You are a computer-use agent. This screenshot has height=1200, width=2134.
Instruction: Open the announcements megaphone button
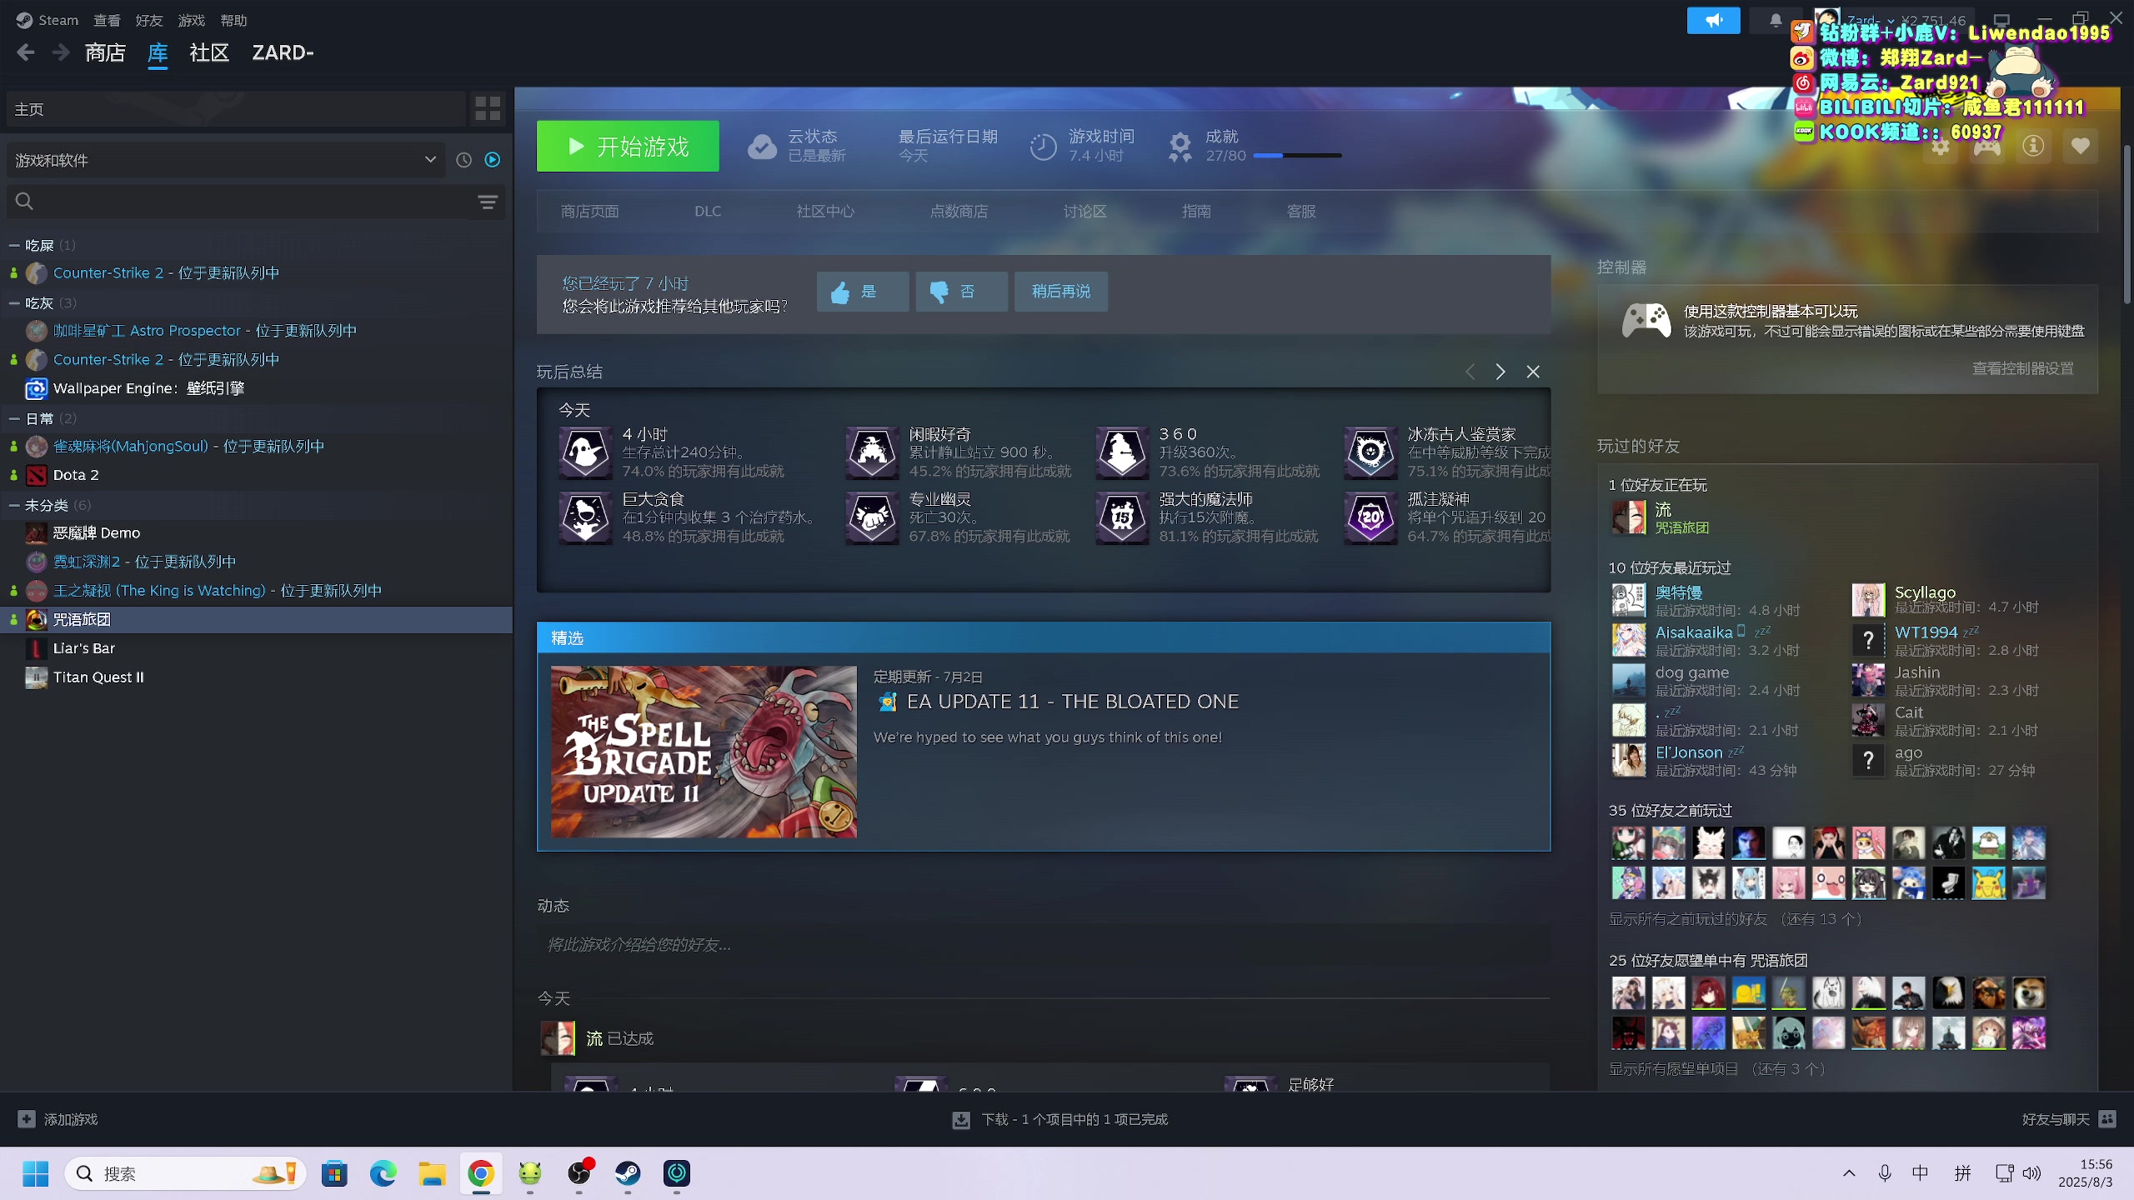click(x=1713, y=20)
